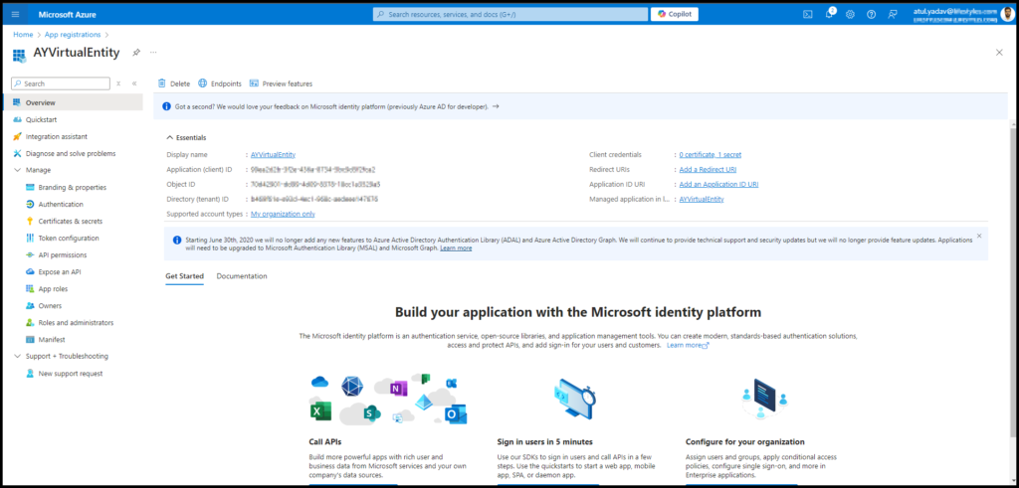Open the Copilot button
The width and height of the screenshot is (1019, 488).
click(x=675, y=14)
